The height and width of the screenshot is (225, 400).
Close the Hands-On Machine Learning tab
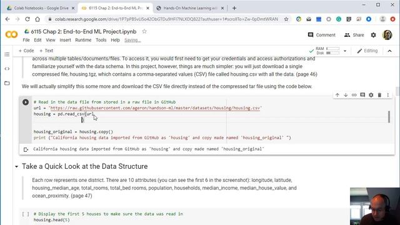tap(222, 8)
